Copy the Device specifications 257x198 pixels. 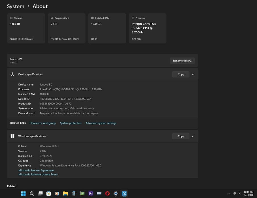(181, 74)
